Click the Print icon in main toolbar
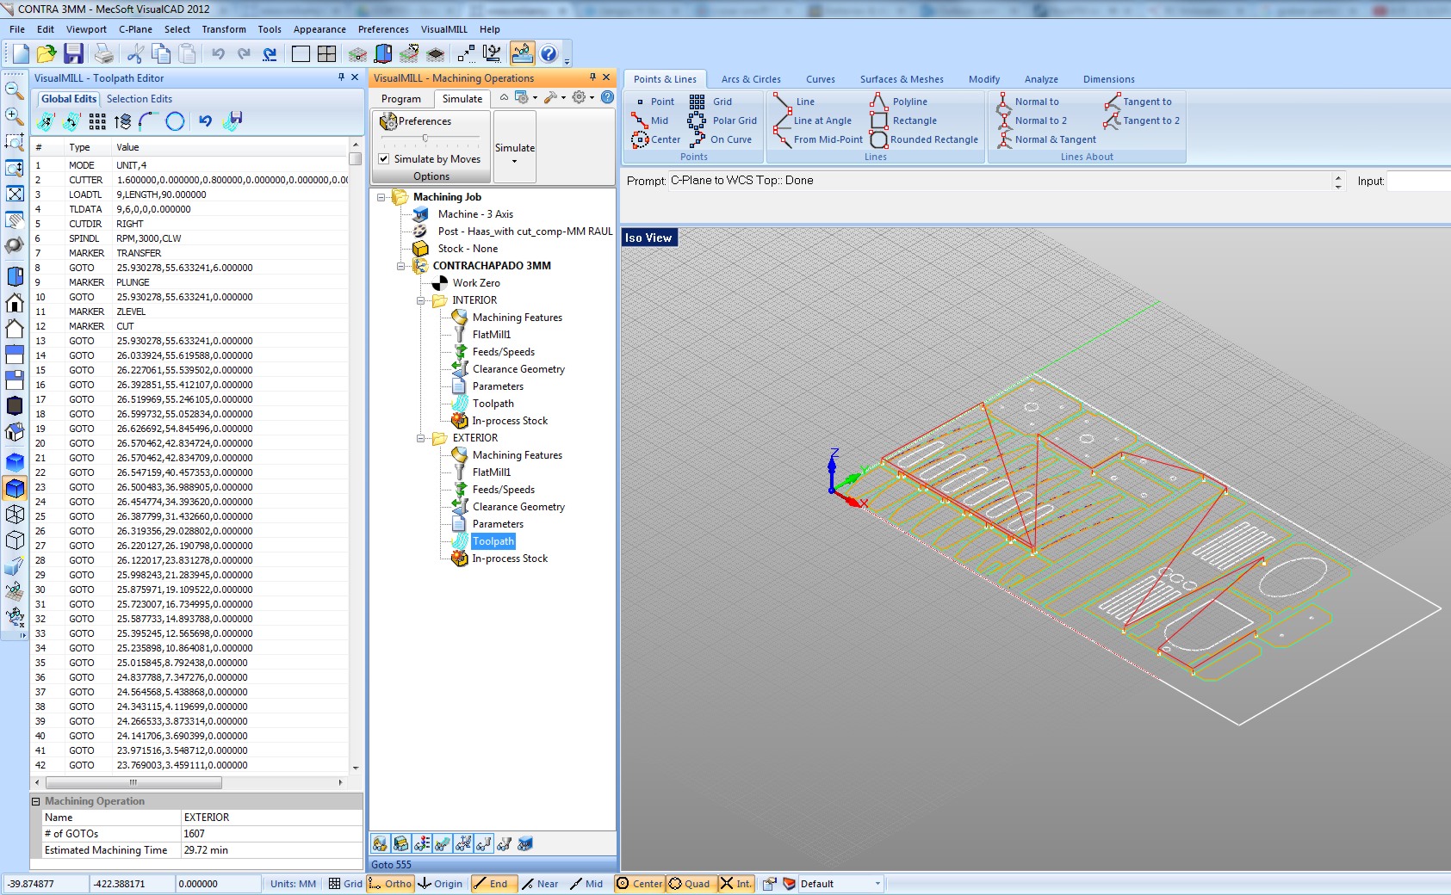Viewport: 1451px width, 895px height. [104, 53]
